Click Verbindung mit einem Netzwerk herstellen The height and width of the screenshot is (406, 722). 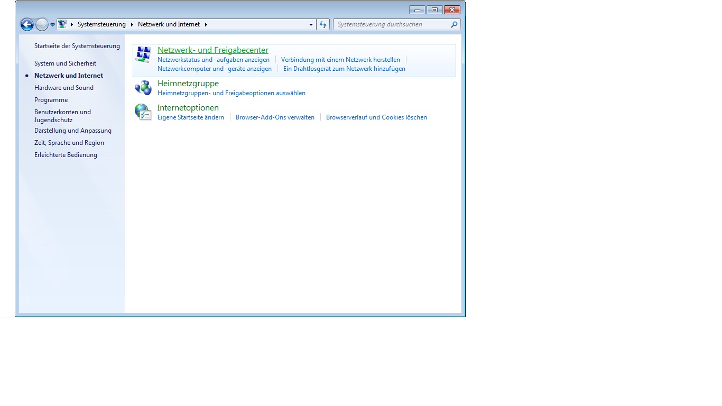[340, 60]
